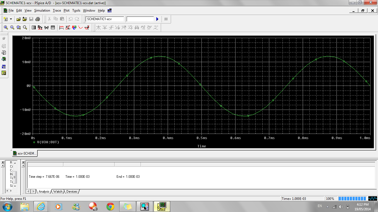378x212 pixels.
Task: Open the Trace menu
Action: coord(57,10)
